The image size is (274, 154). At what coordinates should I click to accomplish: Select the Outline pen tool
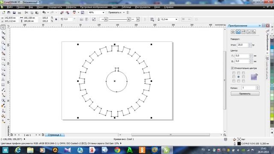[3, 111]
